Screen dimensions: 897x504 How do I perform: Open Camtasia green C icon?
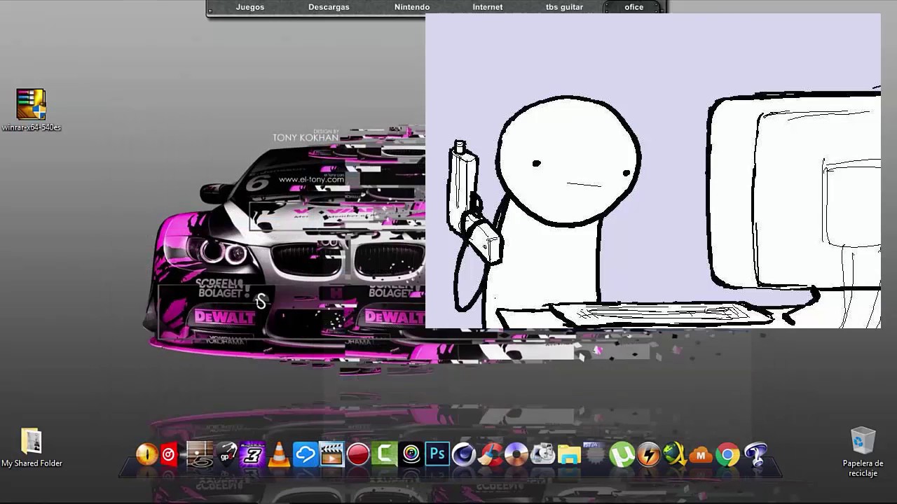(385, 455)
